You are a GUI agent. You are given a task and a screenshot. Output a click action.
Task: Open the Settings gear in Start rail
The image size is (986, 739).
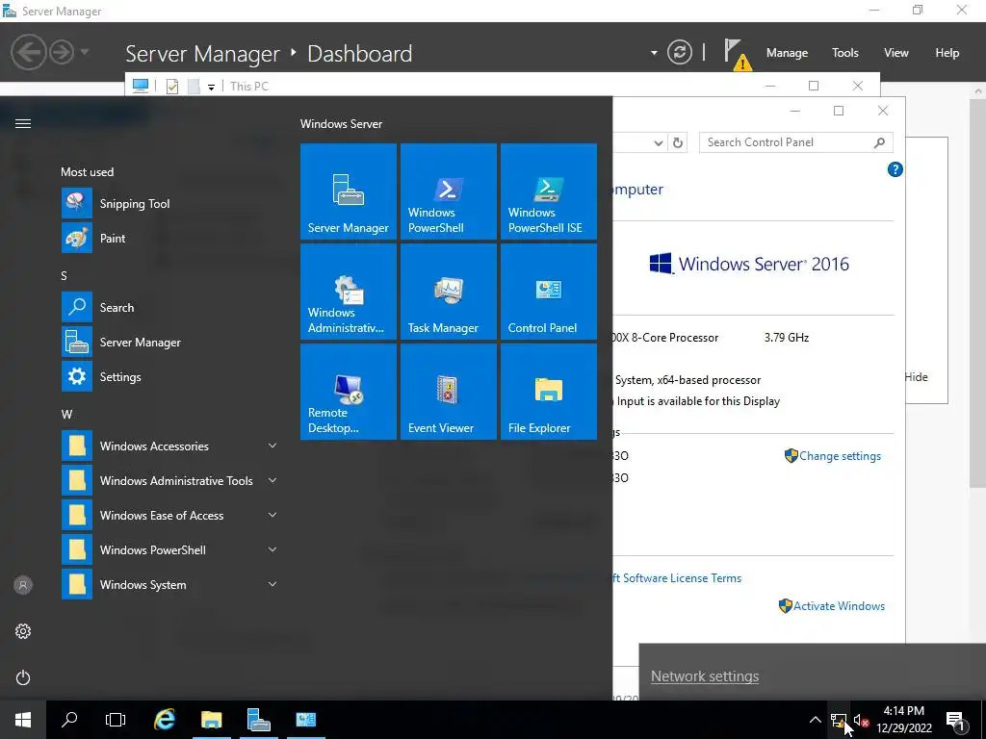click(x=23, y=631)
